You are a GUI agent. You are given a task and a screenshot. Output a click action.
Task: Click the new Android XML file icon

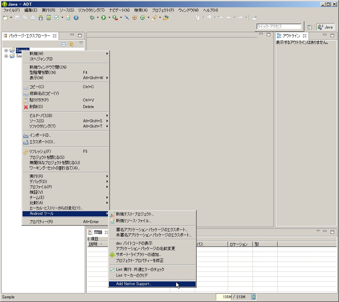(68, 18)
